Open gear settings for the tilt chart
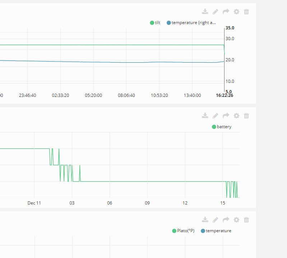 pos(236,11)
